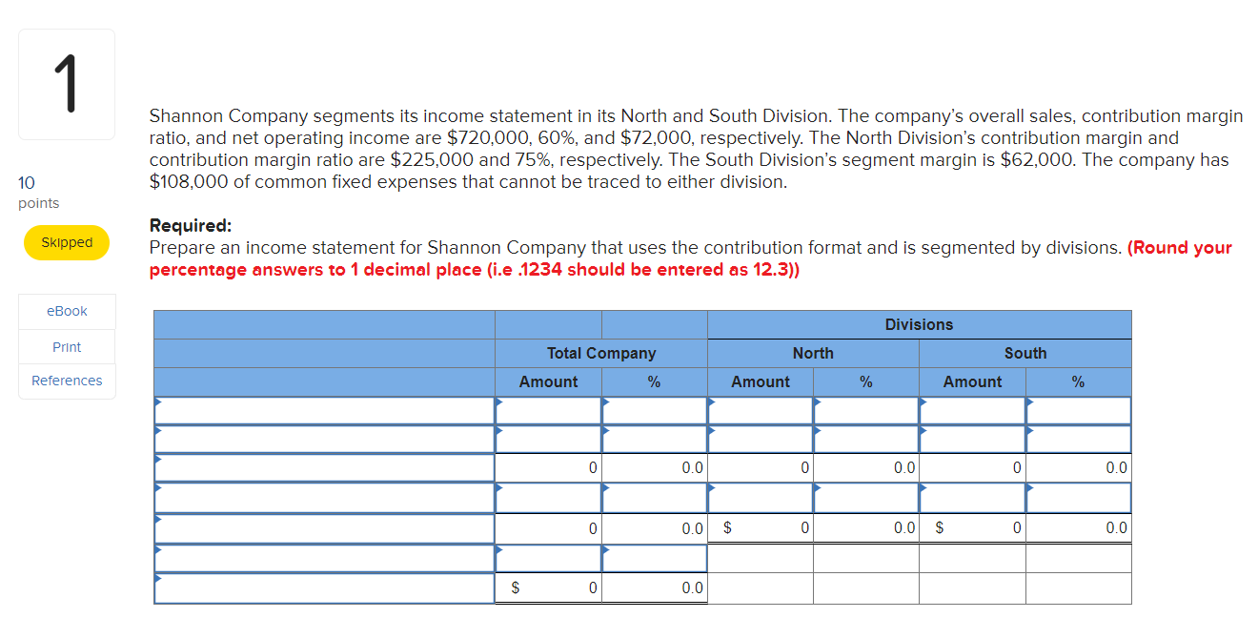Click 'Amount' header under Total Company
1258x618 pixels.
click(x=548, y=381)
